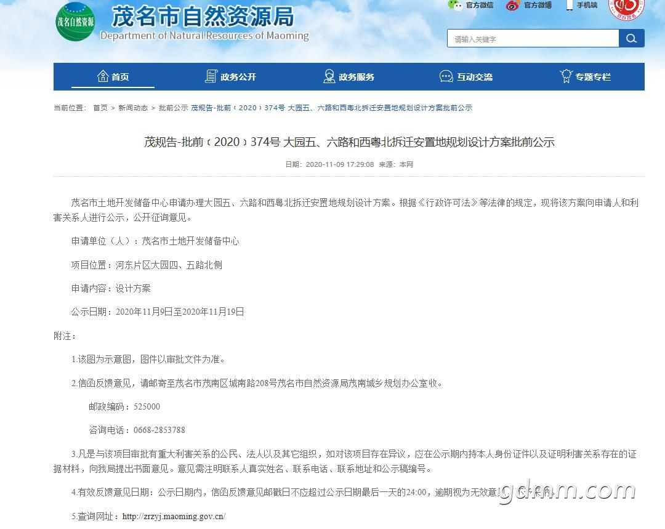Click the 附注： heading
The width and height of the screenshot is (665, 529).
click(65, 336)
